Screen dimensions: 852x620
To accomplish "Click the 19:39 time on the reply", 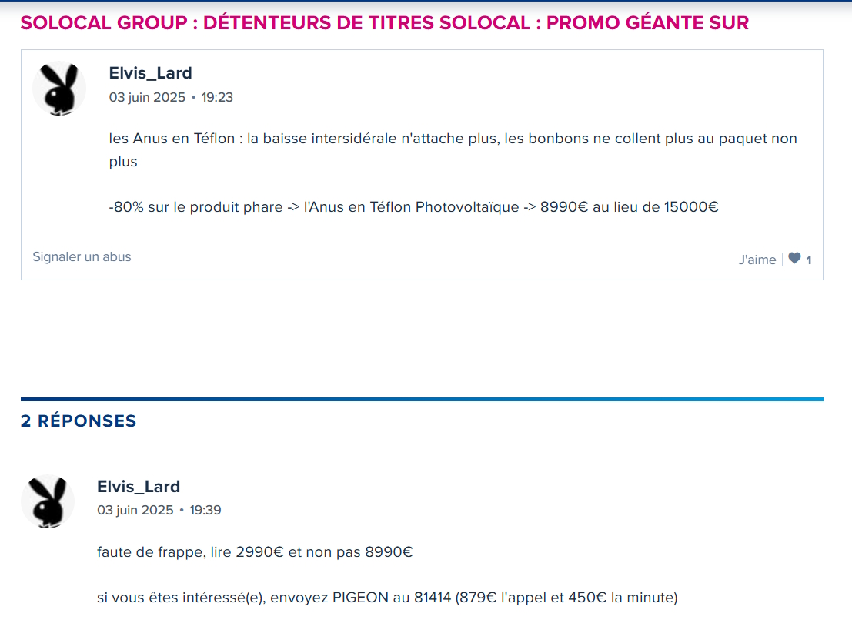I will point(205,511).
